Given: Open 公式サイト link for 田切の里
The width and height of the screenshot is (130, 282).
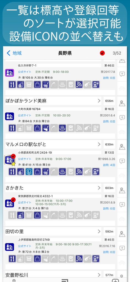Looking at the screenshot, I should click(25, 246).
